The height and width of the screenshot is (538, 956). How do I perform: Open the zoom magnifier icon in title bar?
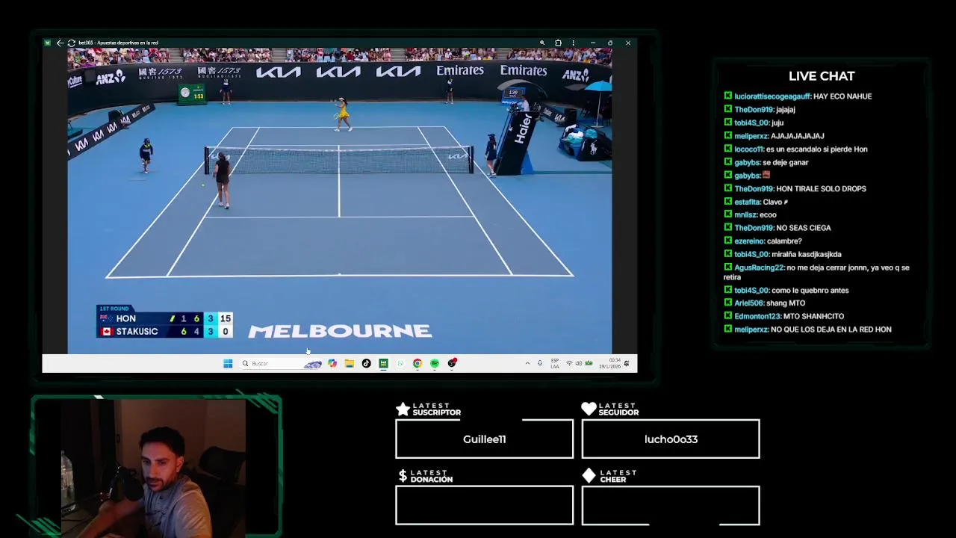click(542, 43)
